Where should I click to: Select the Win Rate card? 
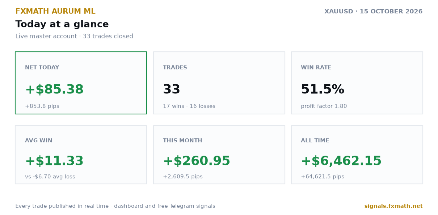pos(357,83)
